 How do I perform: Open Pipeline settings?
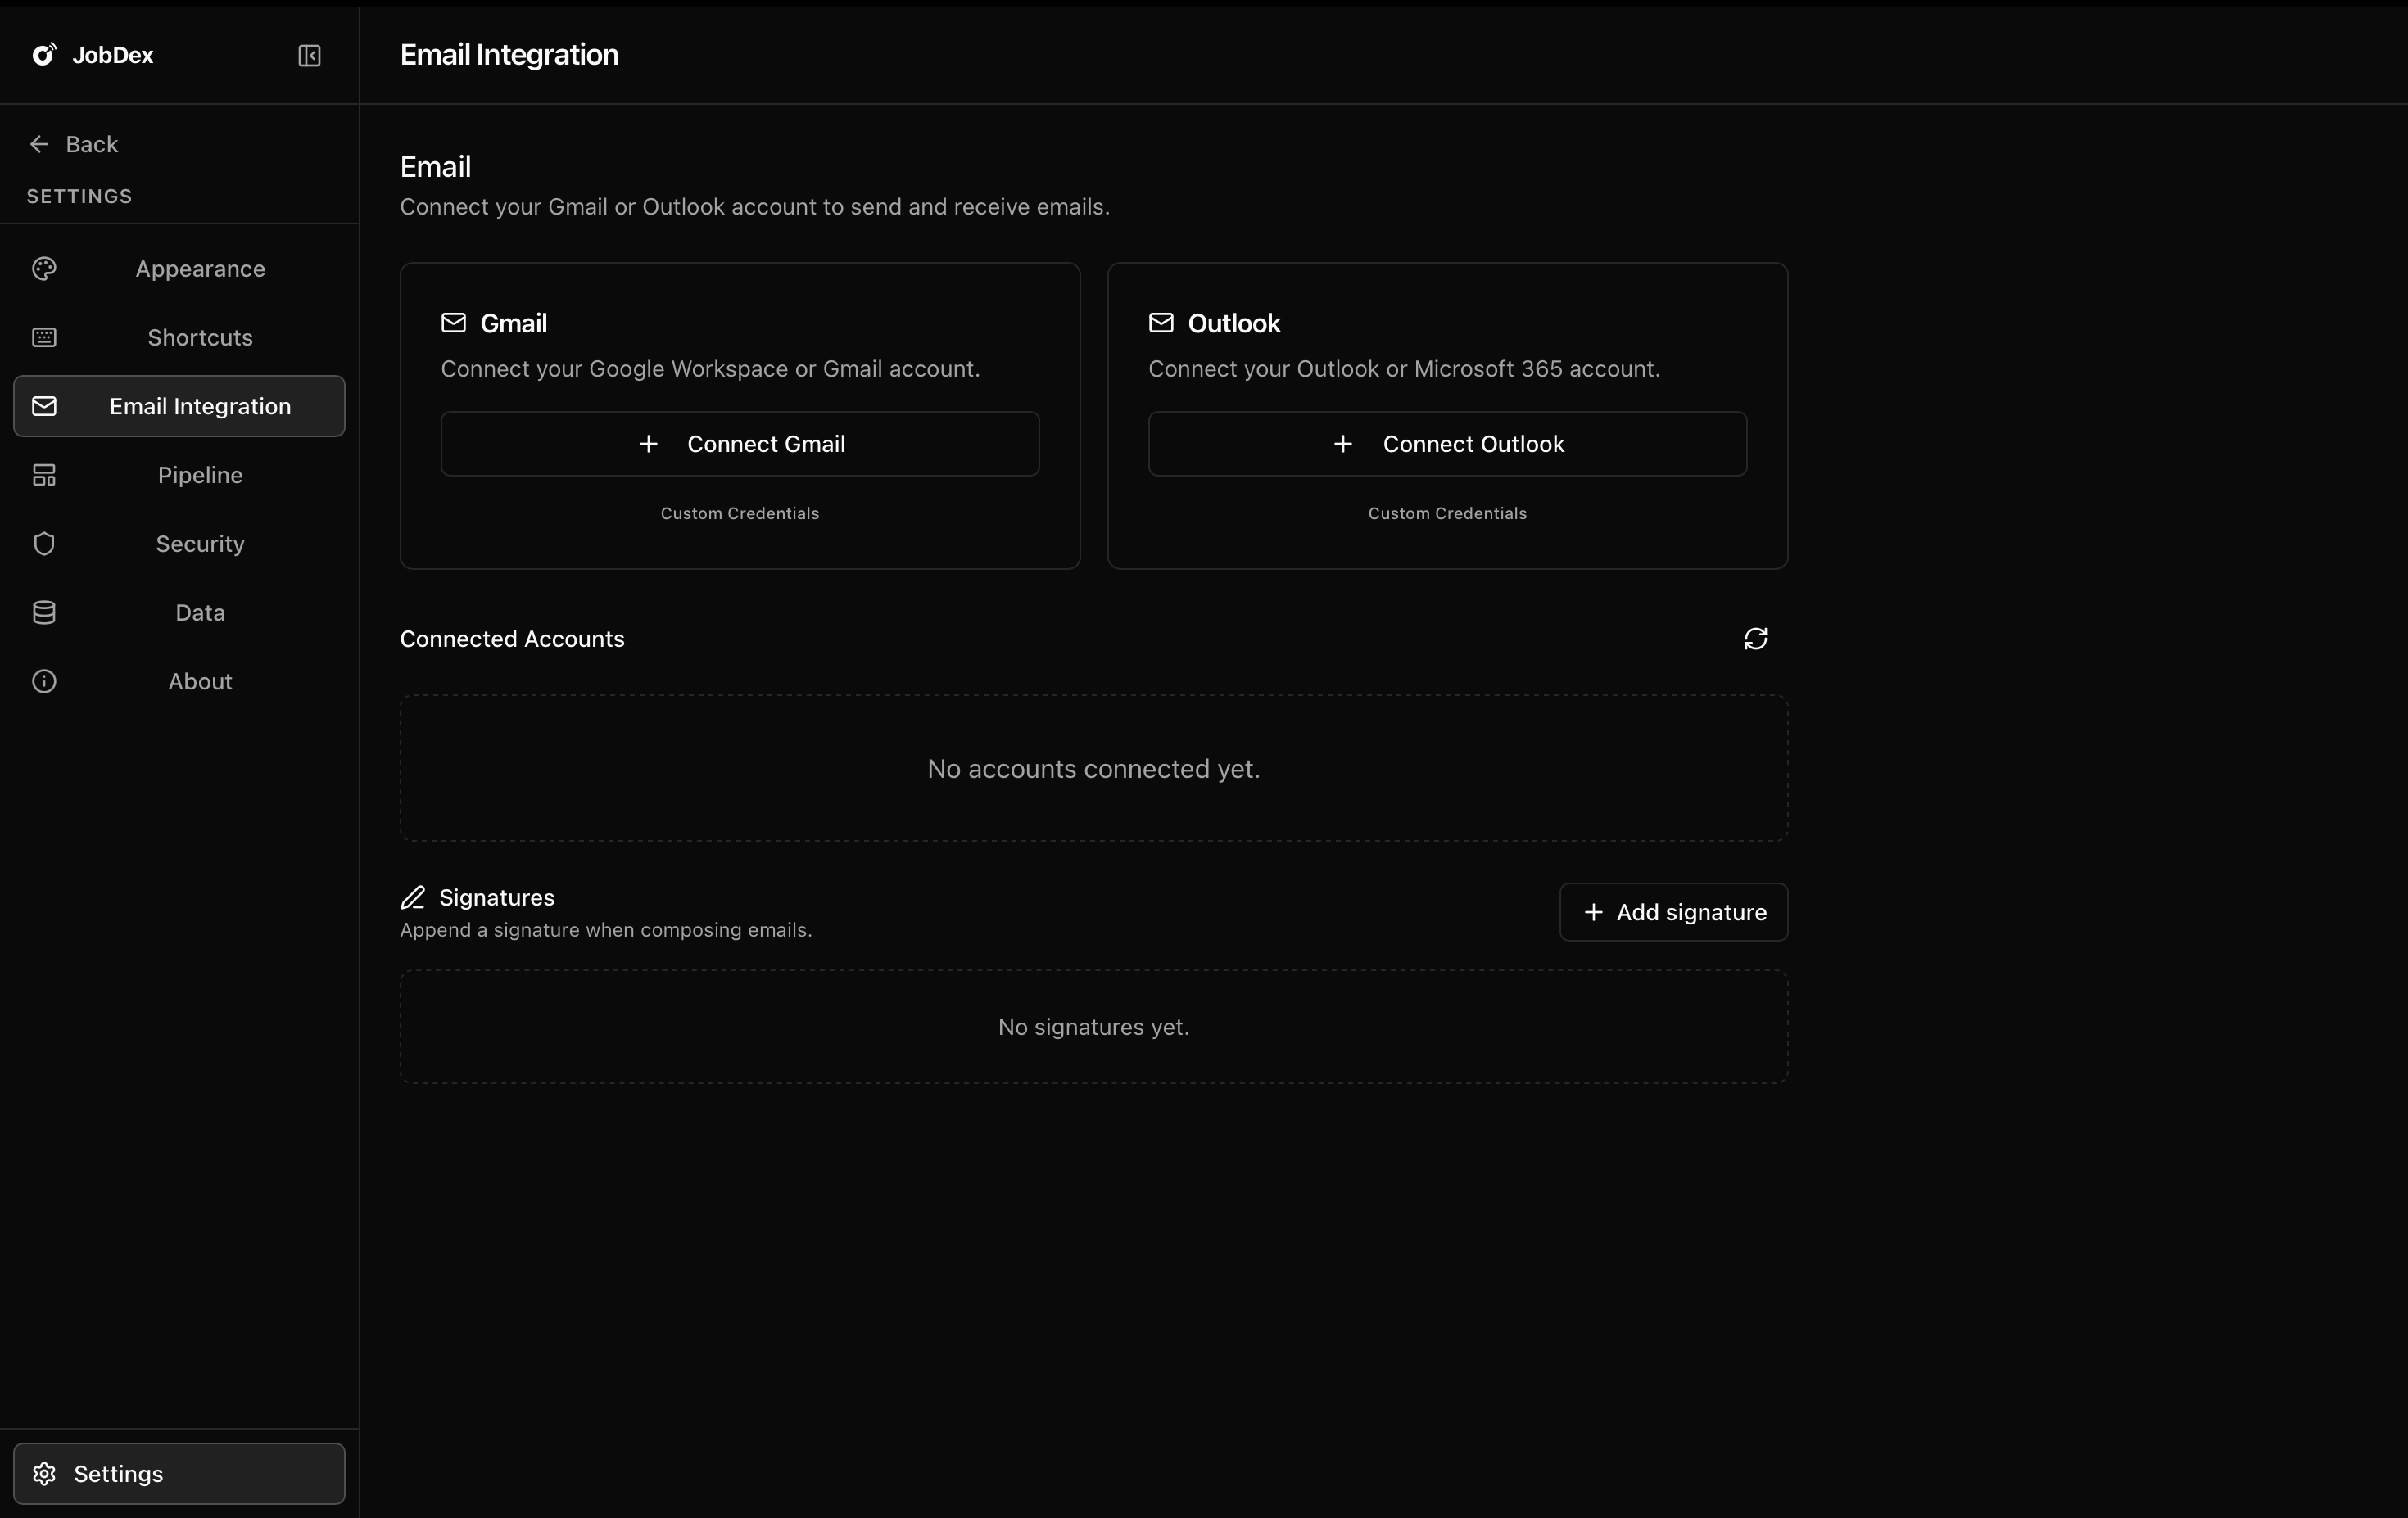tap(179, 475)
